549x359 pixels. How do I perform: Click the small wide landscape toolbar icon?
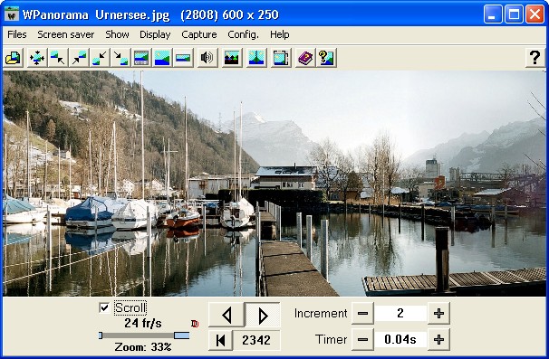click(x=183, y=58)
